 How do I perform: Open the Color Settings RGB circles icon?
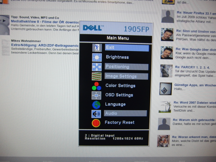coord(96,86)
